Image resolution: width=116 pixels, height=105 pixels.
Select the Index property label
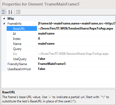pos(17,39)
